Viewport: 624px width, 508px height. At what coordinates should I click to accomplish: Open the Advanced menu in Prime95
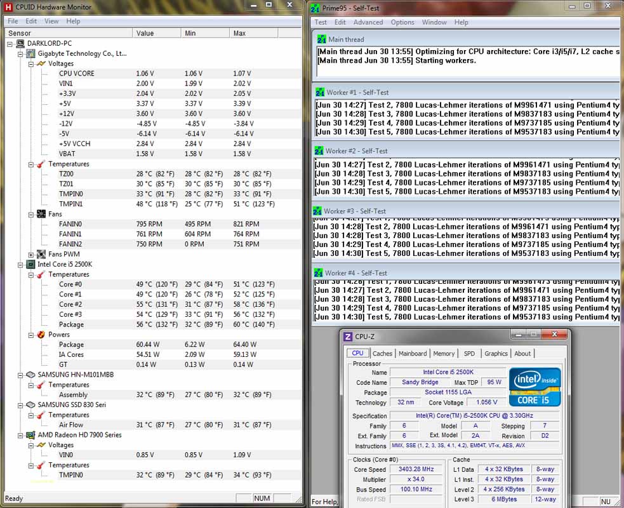tap(368, 22)
